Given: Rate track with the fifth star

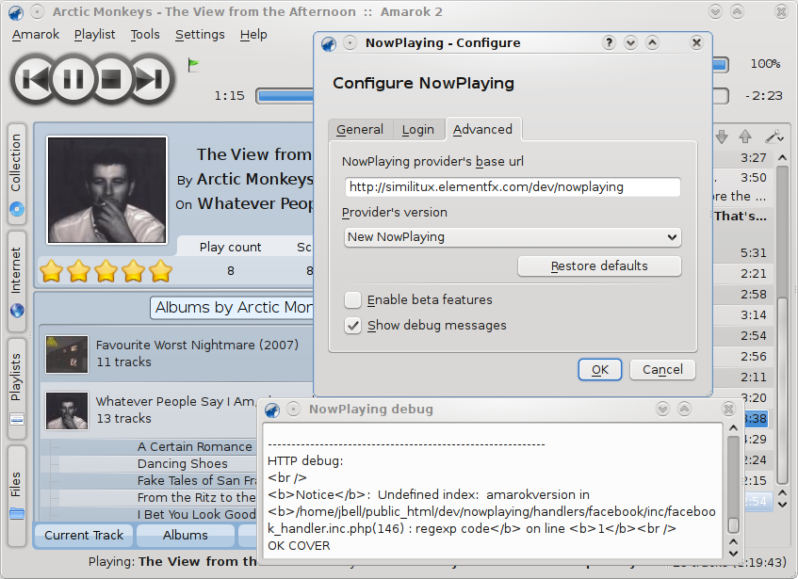Looking at the screenshot, I should (x=160, y=270).
